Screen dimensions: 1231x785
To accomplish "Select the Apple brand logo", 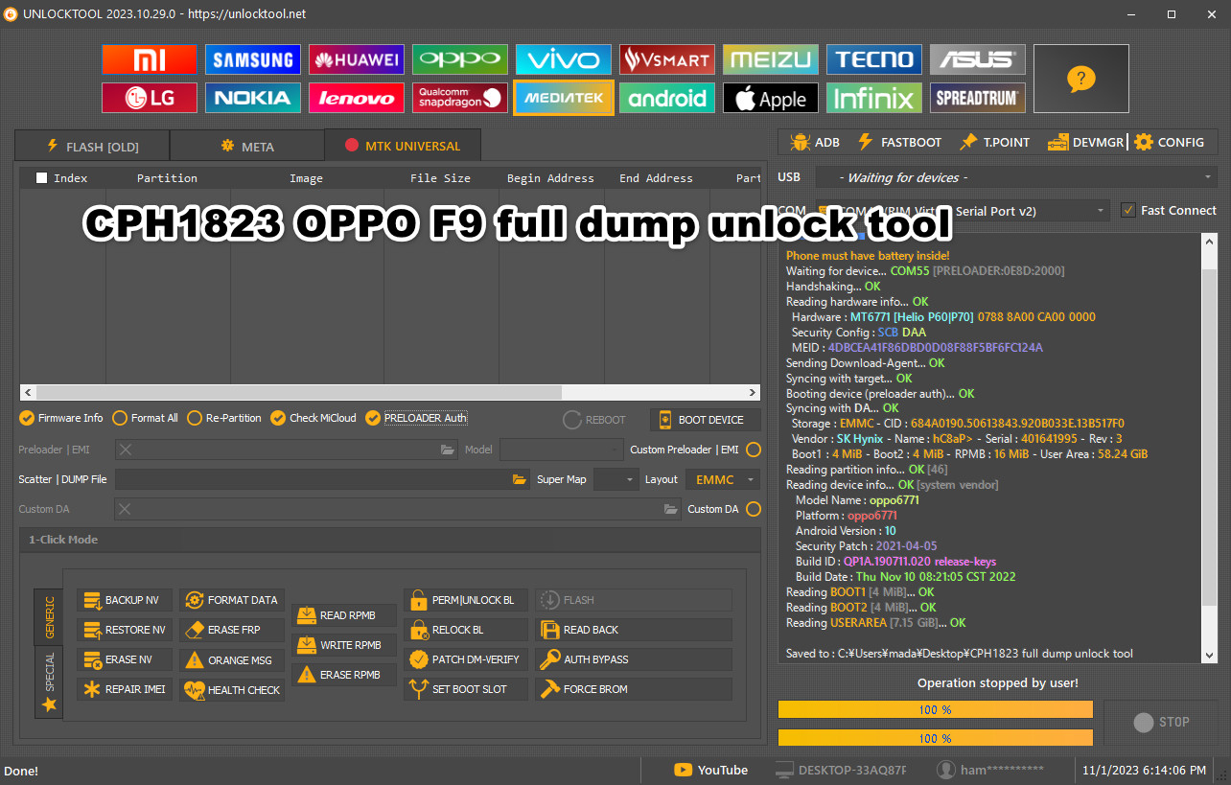I will [x=771, y=98].
